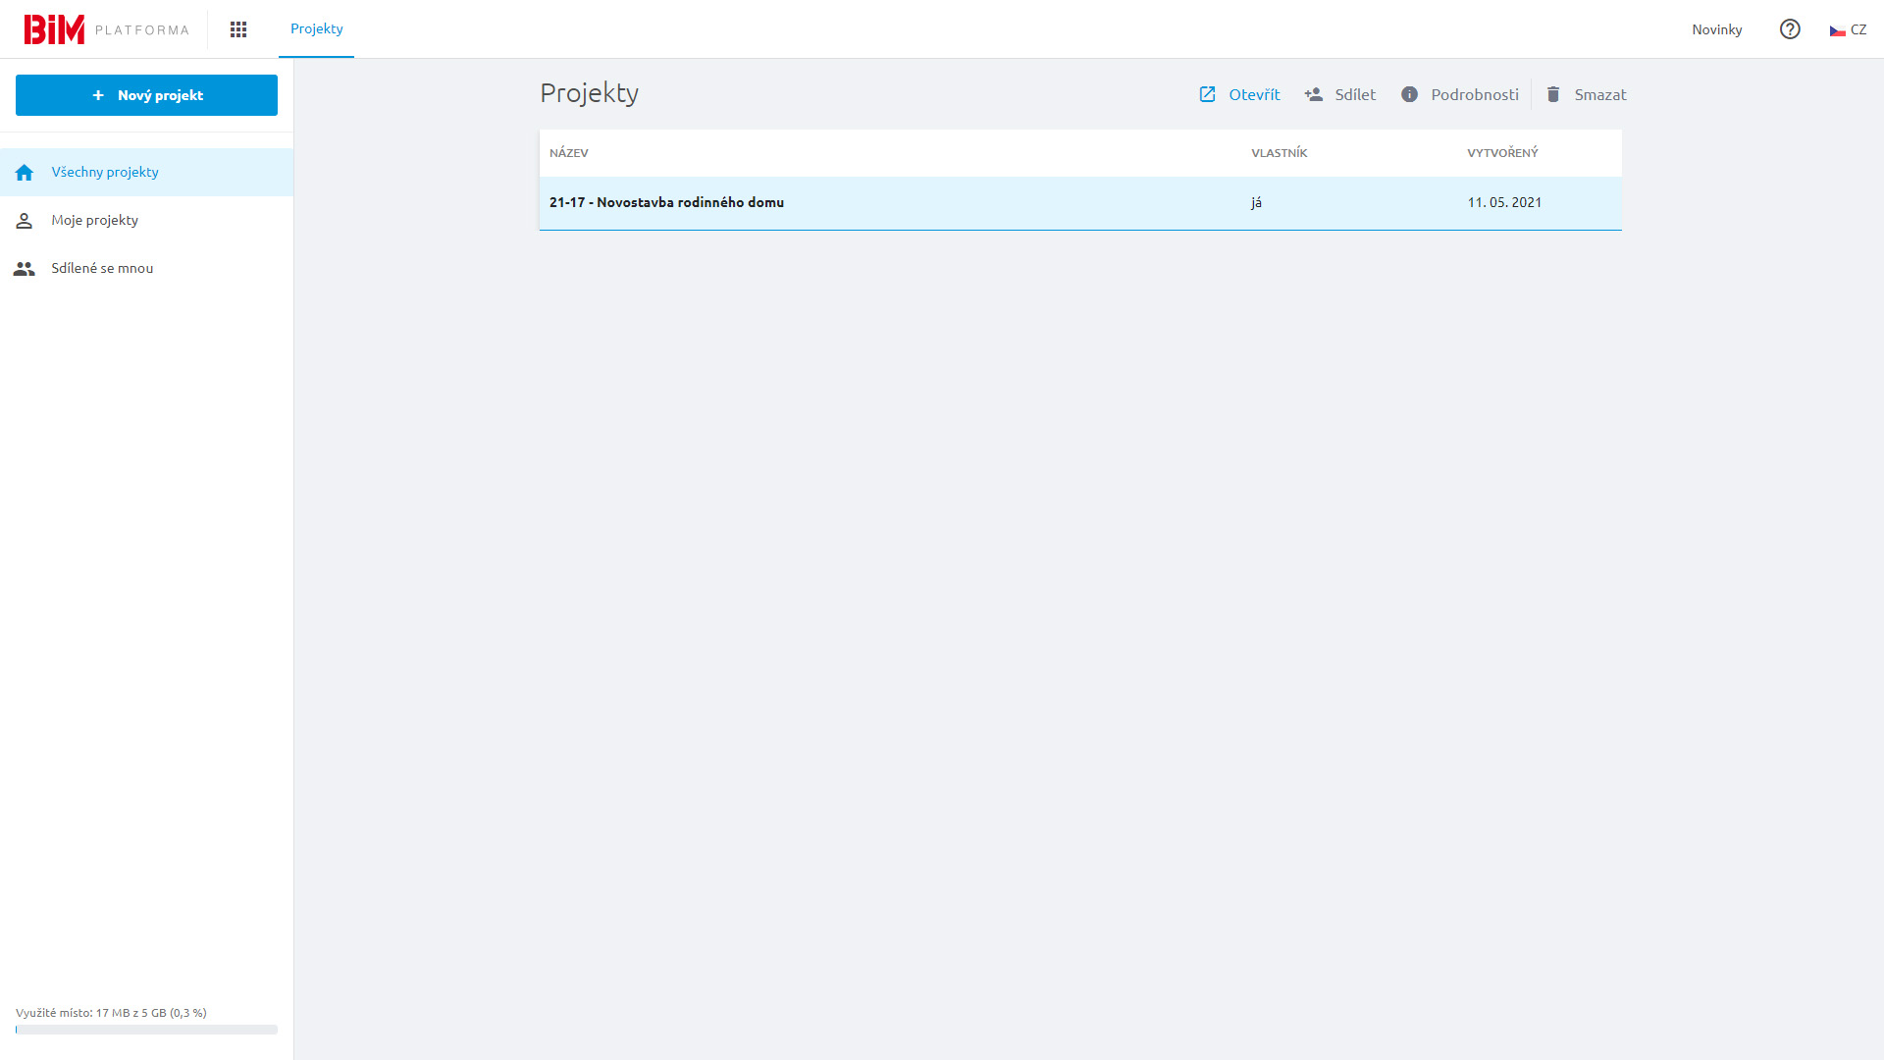Switch to the Projekty tab

click(x=316, y=28)
